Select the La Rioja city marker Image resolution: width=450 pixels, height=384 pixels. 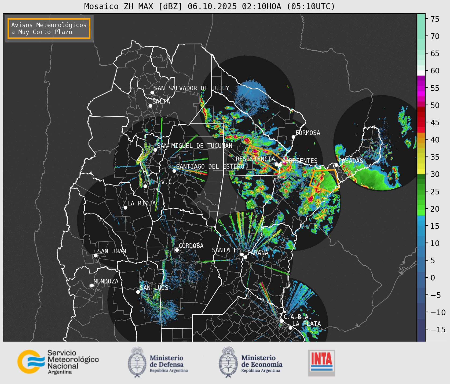click(125, 208)
